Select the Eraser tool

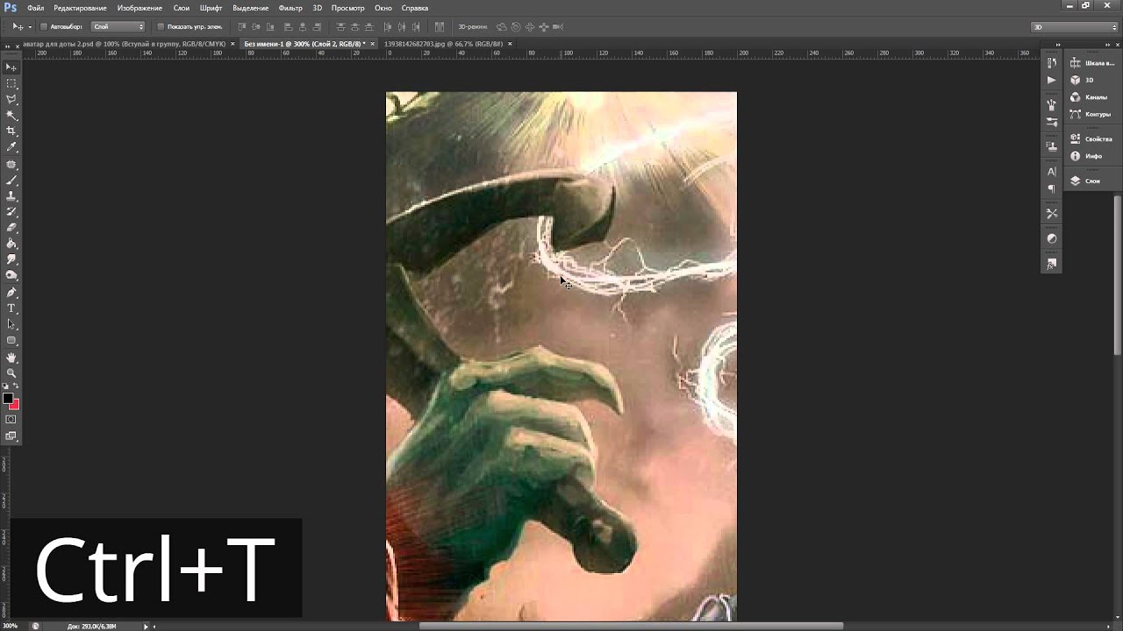(x=11, y=227)
